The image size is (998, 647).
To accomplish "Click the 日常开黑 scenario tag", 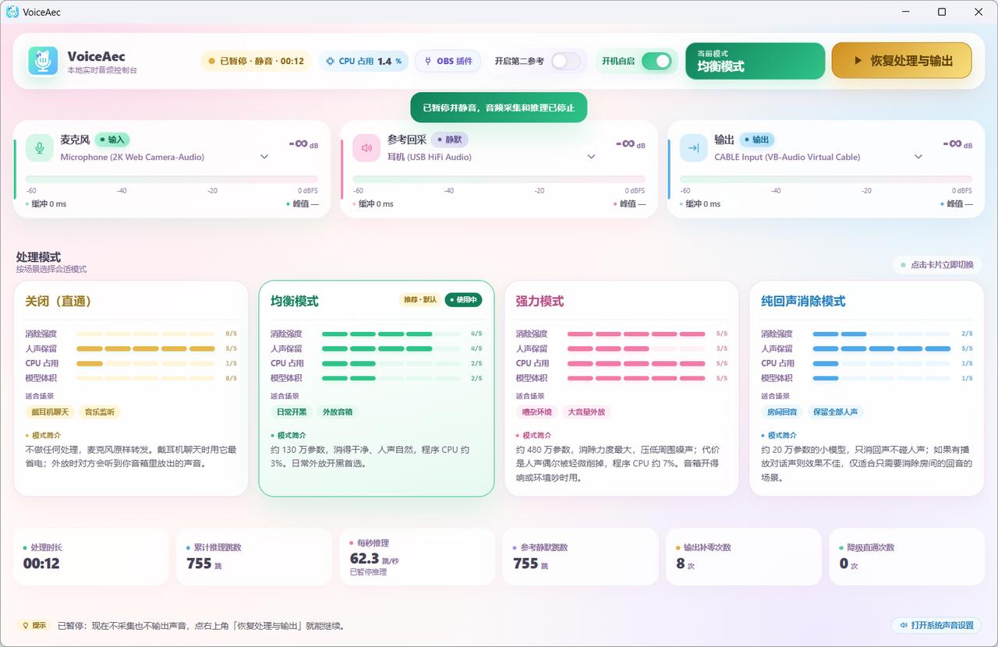I will 292,412.
